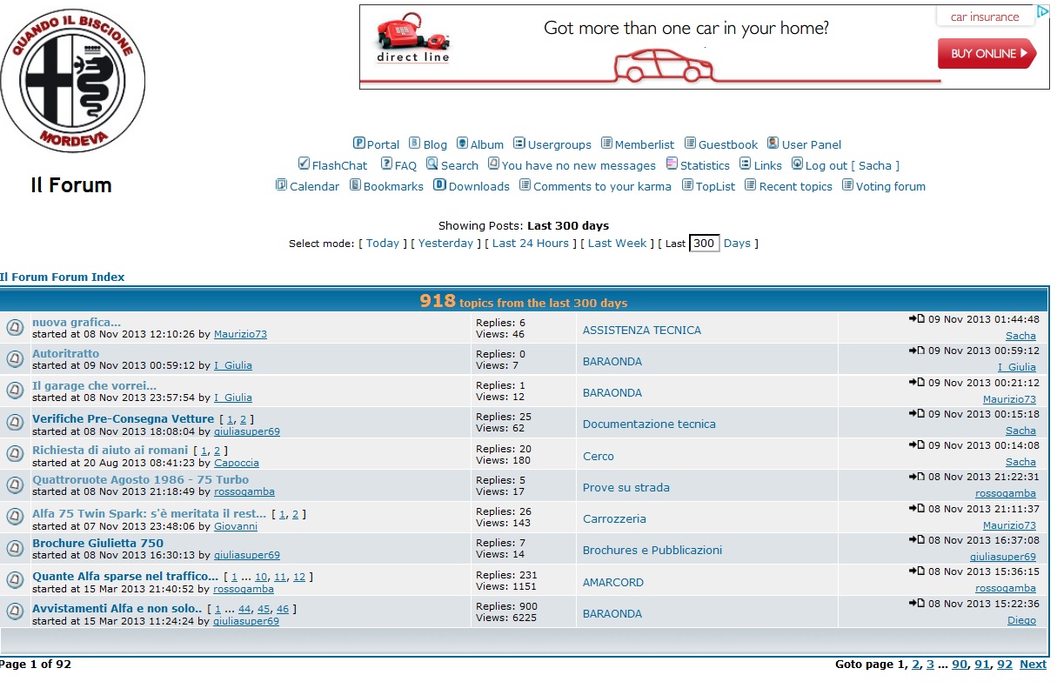Click the Portal icon in navigation

tap(358, 144)
